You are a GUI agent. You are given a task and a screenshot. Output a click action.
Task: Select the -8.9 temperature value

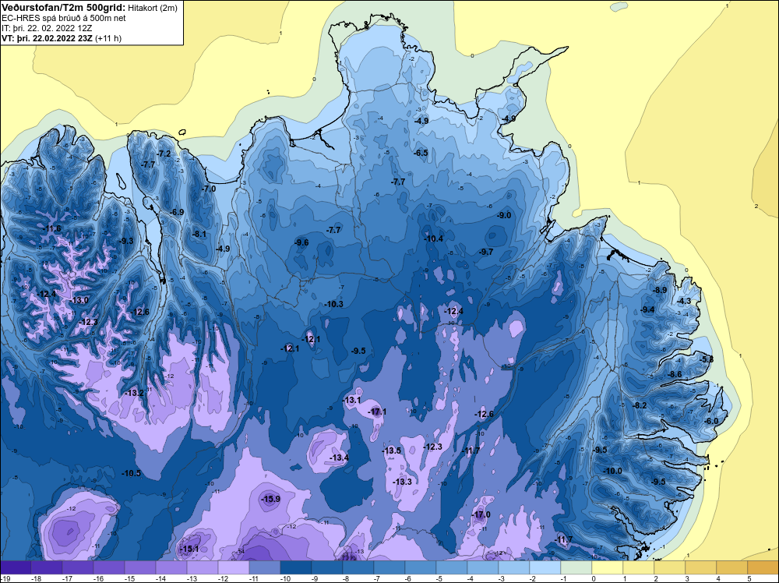(x=661, y=290)
